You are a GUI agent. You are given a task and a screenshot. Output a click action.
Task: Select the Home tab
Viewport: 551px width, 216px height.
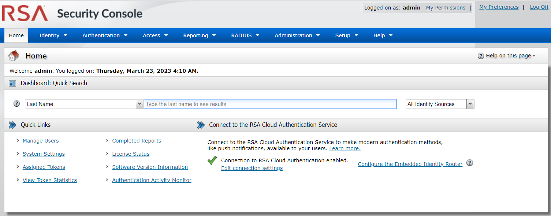[x=16, y=35]
